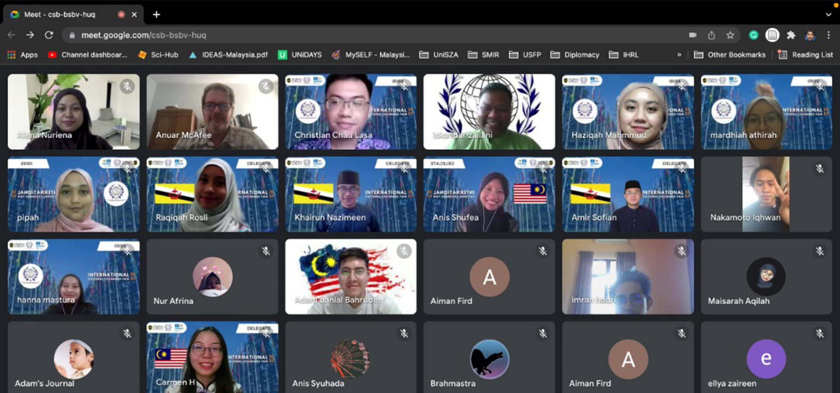
Task: Click the camera indicator in address bar
Action: pos(693,35)
